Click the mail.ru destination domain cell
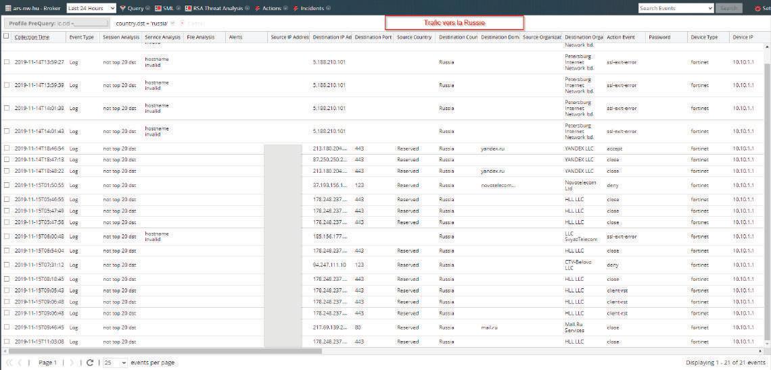Screen dimensions: 771x370 [x=489, y=327]
